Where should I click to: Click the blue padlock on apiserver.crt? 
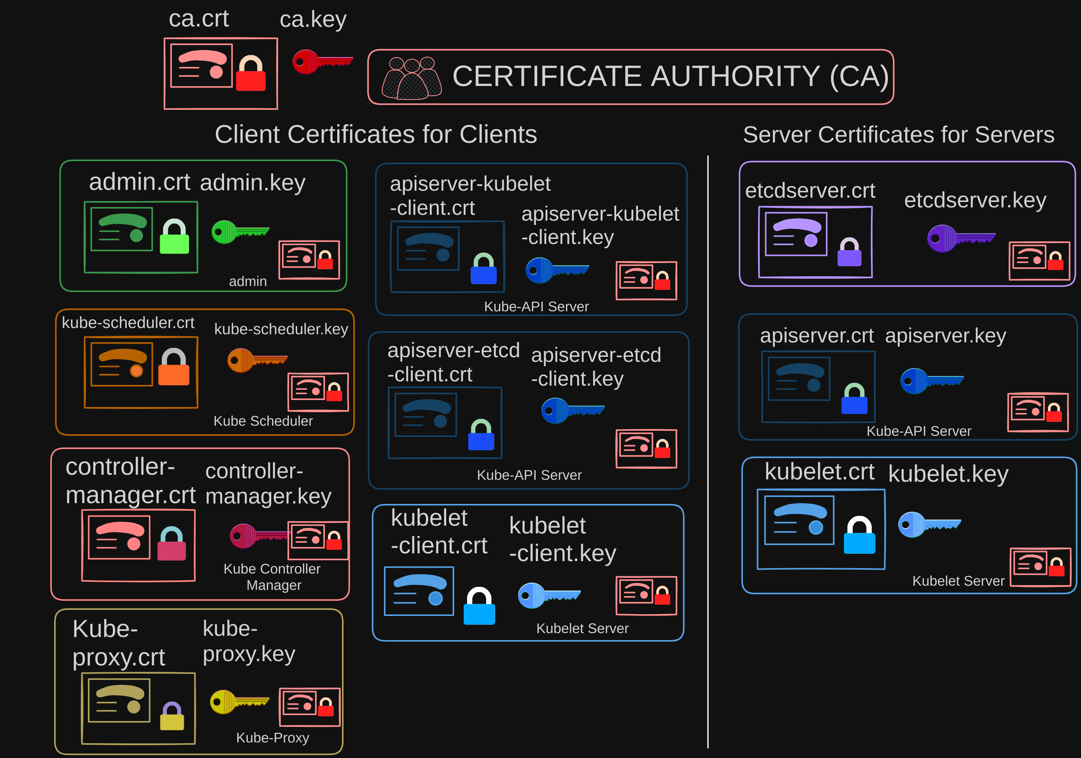click(x=855, y=398)
